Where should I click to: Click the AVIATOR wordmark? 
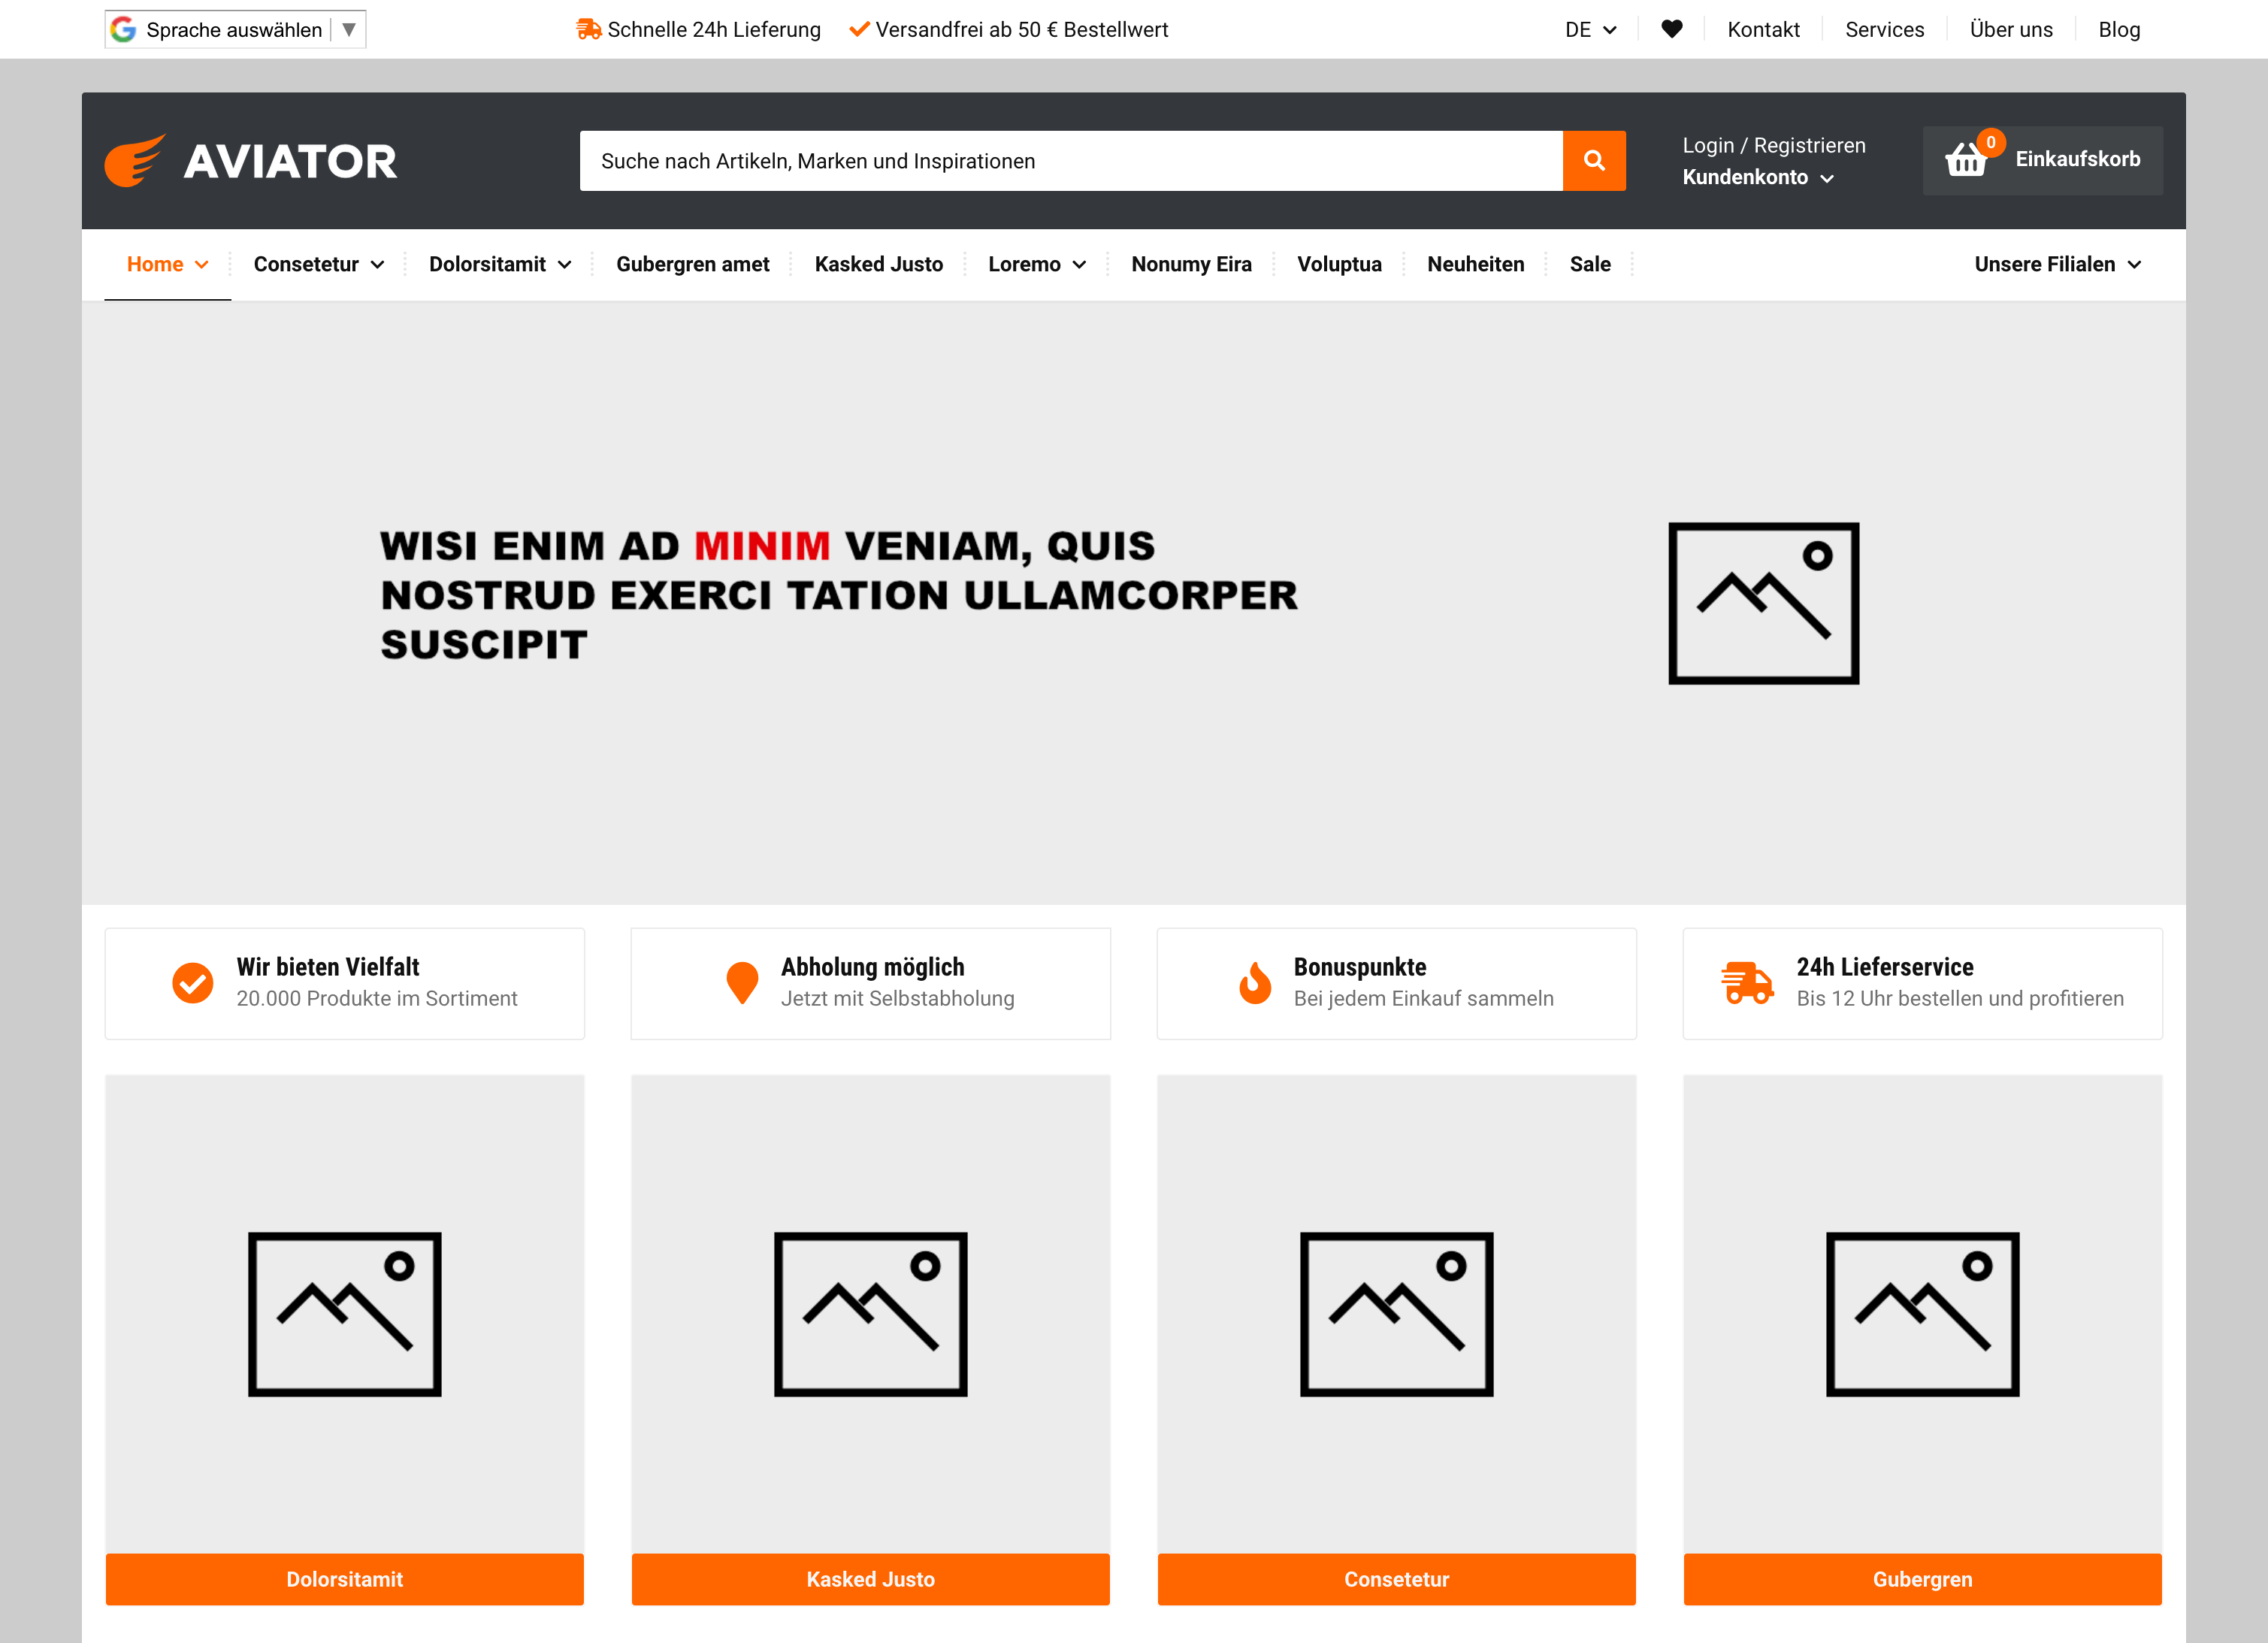[290, 162]
